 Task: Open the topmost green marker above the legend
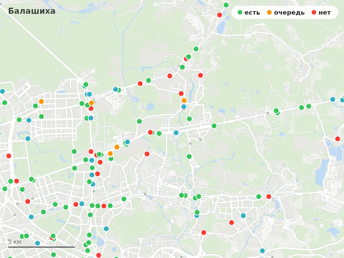click(x=226, y=5)
